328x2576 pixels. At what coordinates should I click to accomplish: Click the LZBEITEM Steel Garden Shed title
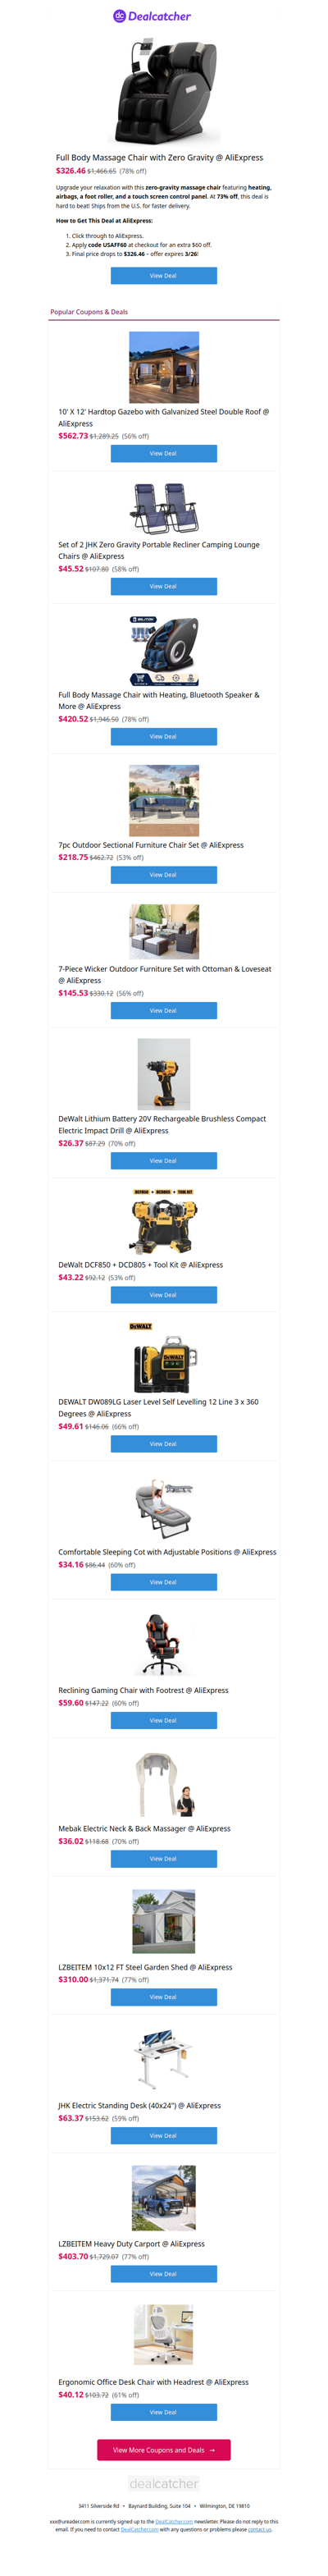tap(145, 1967)
